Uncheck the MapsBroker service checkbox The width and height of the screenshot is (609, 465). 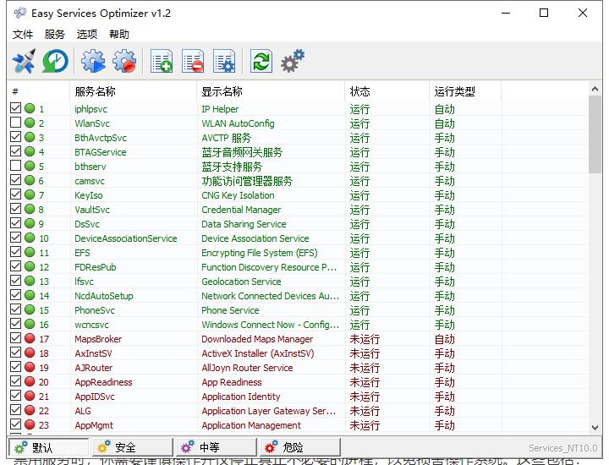(15, 339)
